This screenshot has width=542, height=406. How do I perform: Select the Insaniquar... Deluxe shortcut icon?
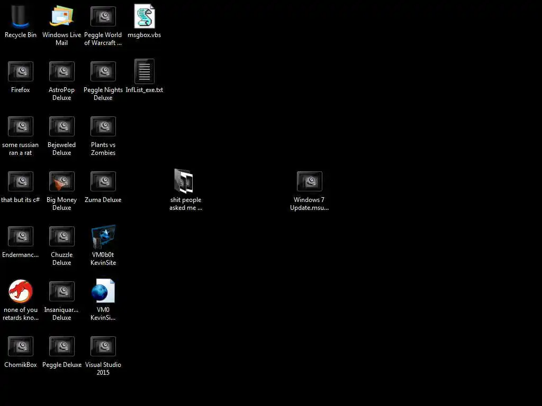(x=61, y=291)
